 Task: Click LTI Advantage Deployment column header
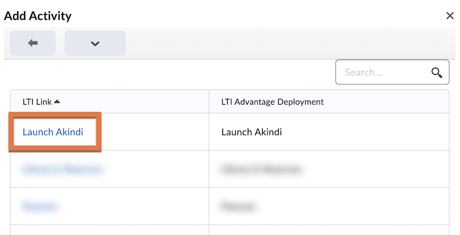point(272,102)
